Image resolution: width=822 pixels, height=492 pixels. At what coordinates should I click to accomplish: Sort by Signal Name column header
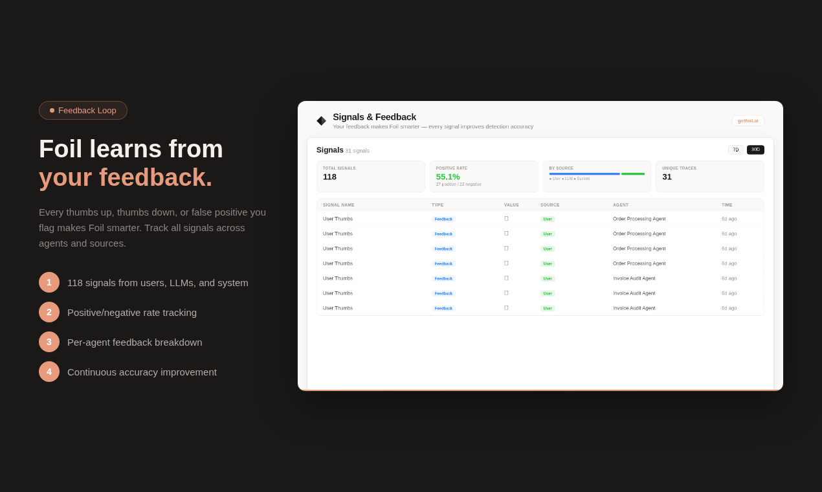tap(339, 205)
